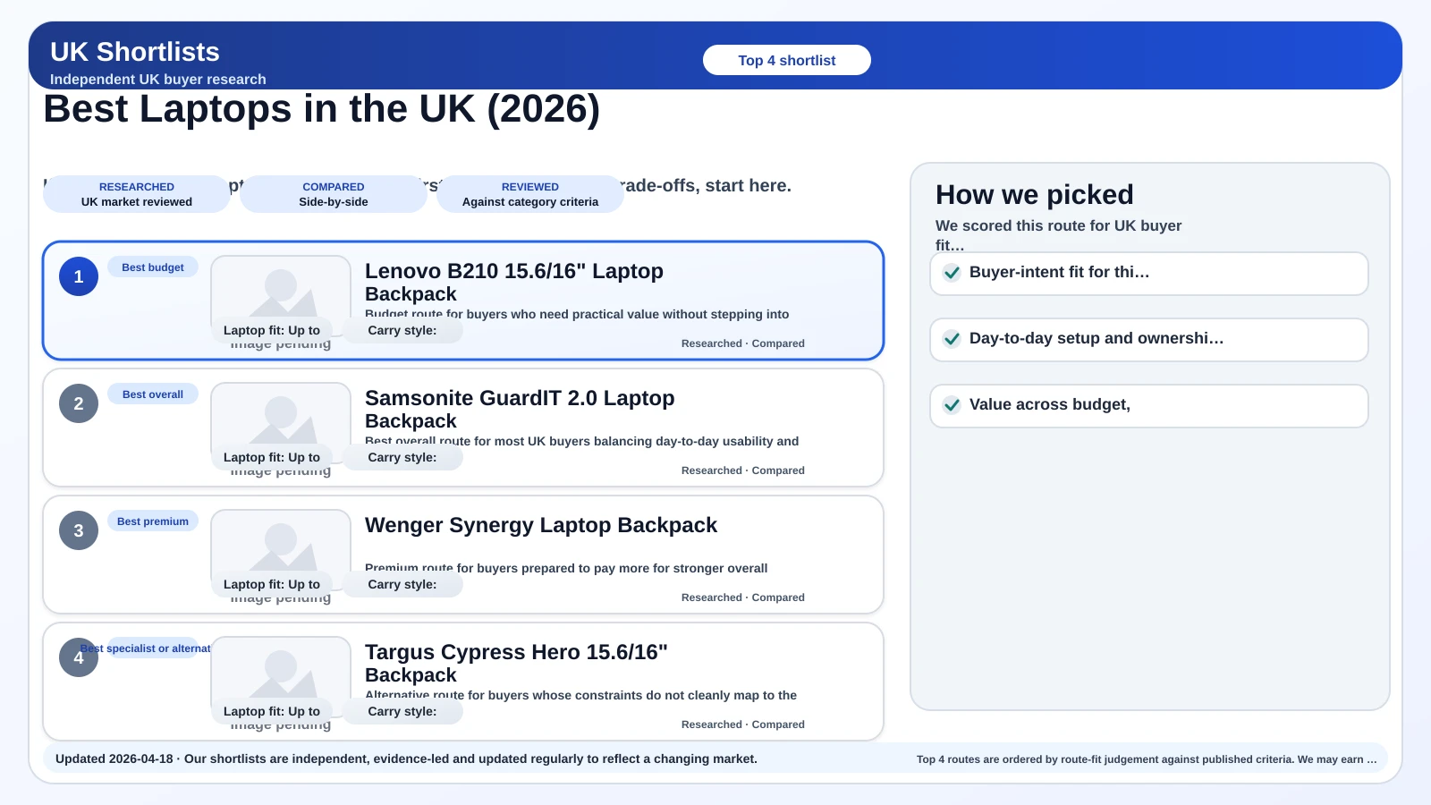This screenshot has width=1431, height=805.
Task: Select the Buyer-intent fit criteria text
Action: (1060, 272)
